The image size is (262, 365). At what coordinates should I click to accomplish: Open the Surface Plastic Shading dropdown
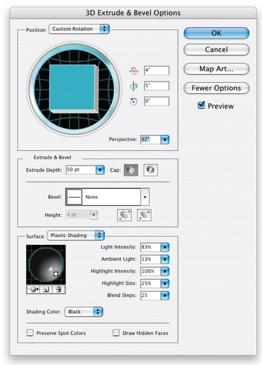[x=76, y=235]
